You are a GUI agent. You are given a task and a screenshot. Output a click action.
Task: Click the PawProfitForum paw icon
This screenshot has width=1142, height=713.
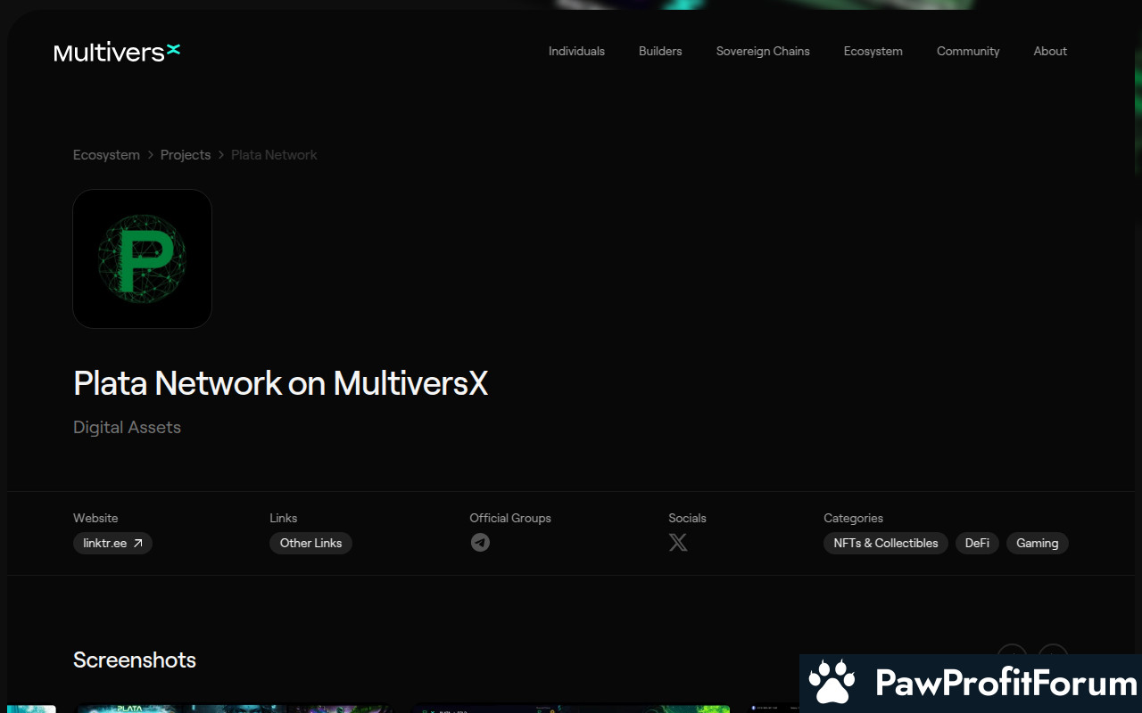click(832, 683)
